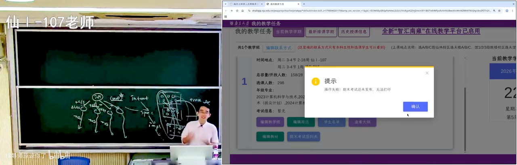Screen dimensions: 517x165
Task: Open the browser profile avatar icon
Action: 507,10
